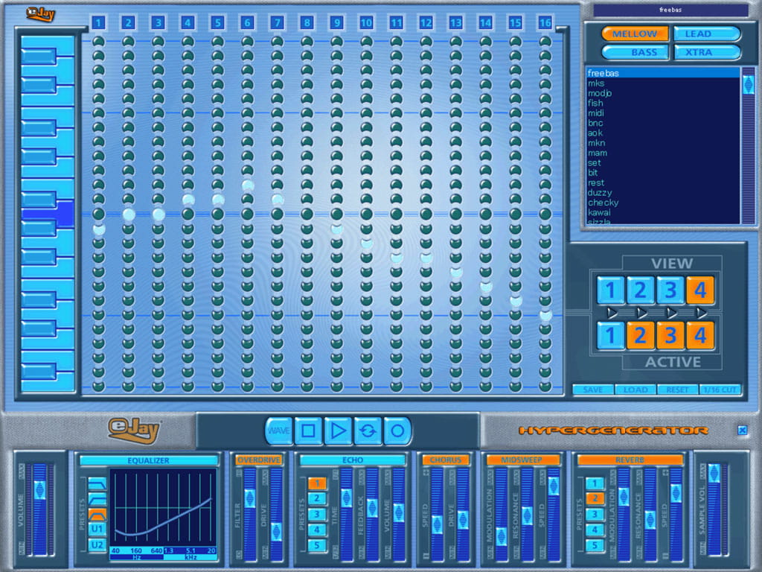The width and height of the screenshot is (762, 572).
Task: Toggle Active pattern 2
Action: (x=640, y=336)
